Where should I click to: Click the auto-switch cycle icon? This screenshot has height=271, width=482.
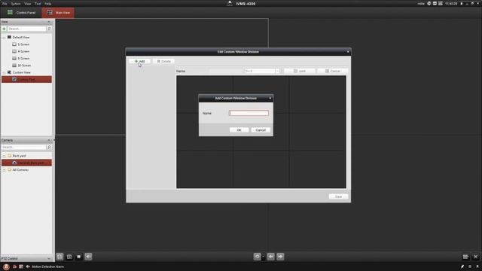[x=258, y=257]
